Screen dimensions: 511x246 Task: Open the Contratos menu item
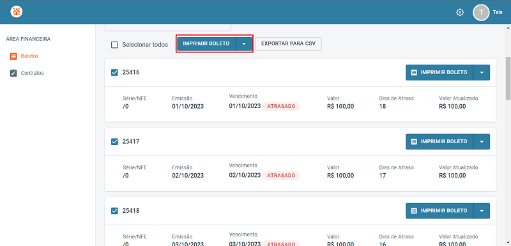pos(33,73)
